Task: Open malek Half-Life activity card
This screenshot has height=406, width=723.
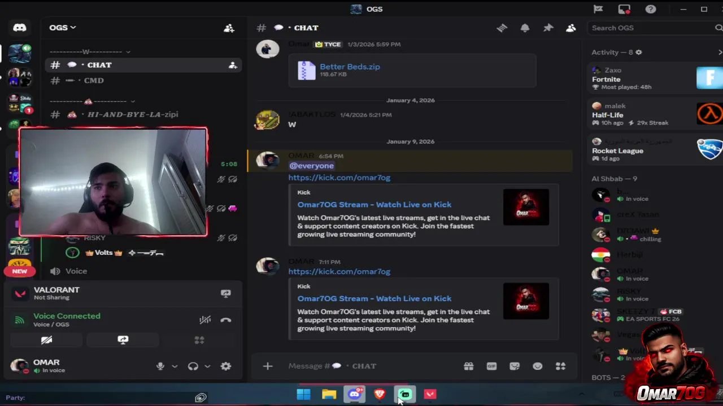Action: tap(655, 114)
